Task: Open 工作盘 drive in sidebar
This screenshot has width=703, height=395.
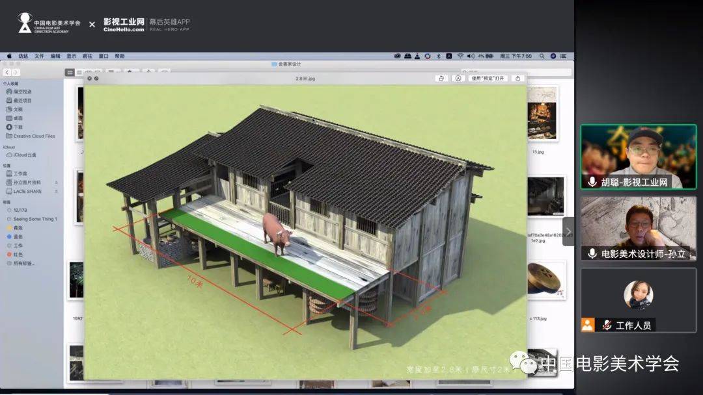Action: [16, 173]
